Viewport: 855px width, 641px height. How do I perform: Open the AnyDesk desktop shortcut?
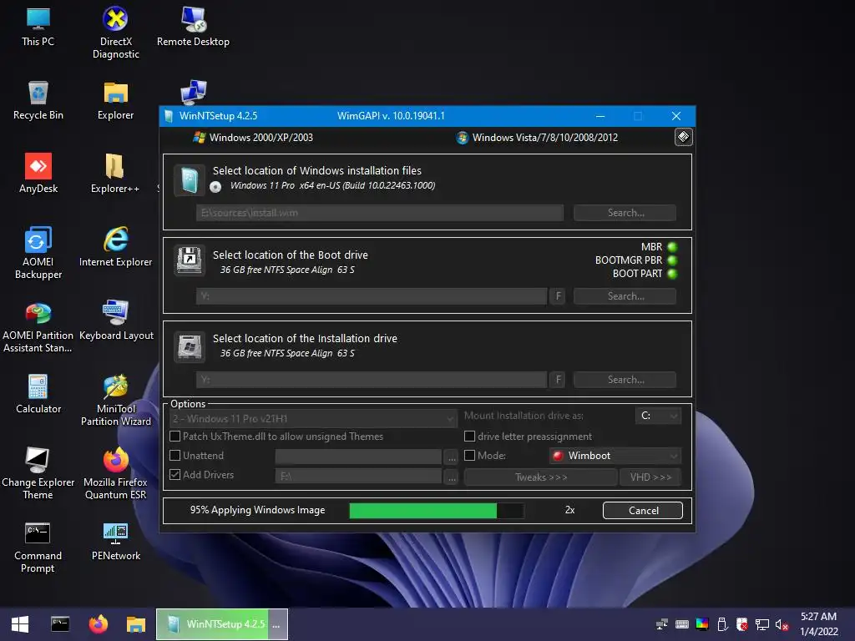(x=38, y=174)
